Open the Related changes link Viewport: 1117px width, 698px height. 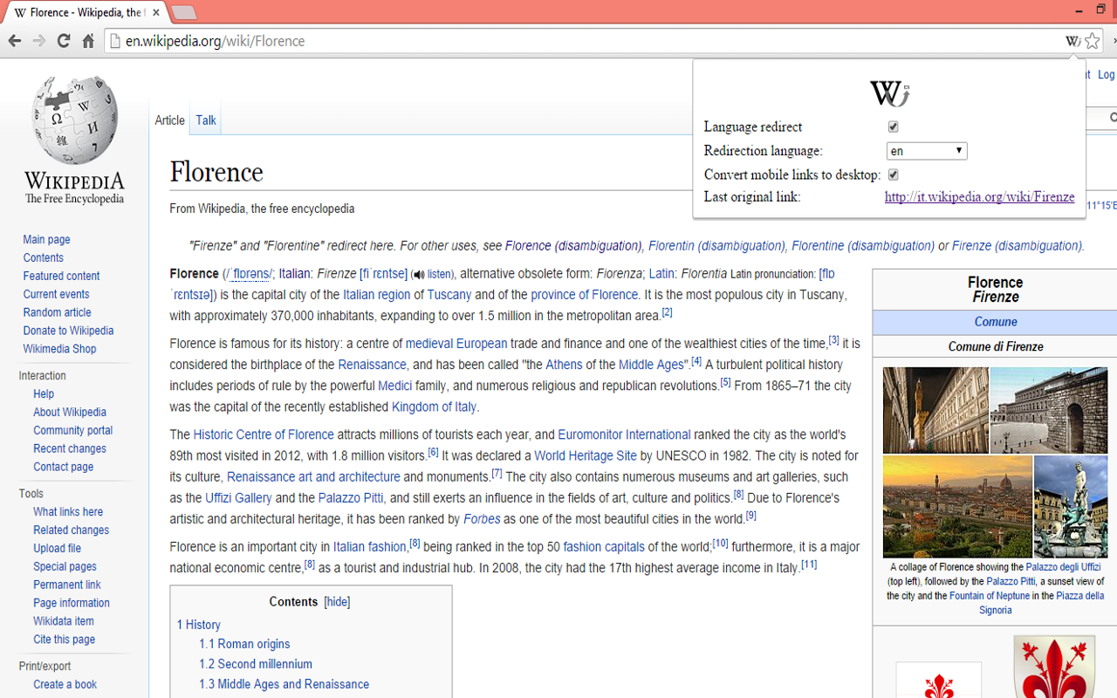[71, 530]
